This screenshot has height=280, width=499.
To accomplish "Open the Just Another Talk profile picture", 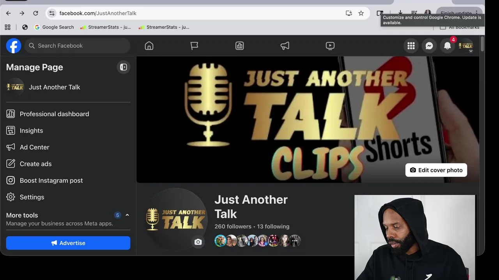I will pyautogui.click(x=176, y=219).
